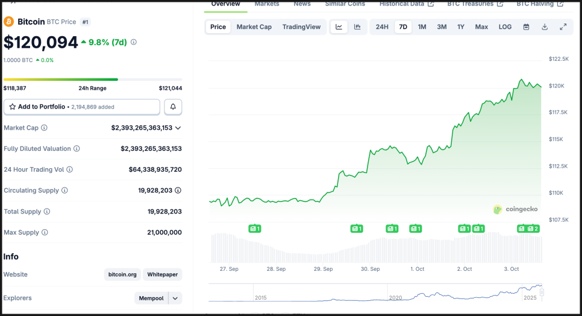Click info icon next to Circulating Supply value
Viewport: 582px width, 316px height.
[178, 191]
